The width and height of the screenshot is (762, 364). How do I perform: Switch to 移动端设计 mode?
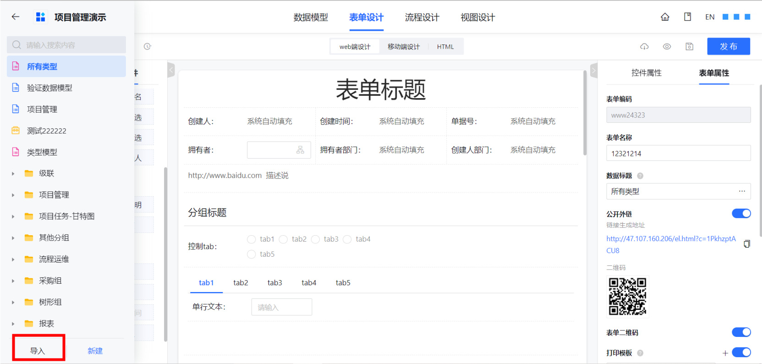tap(404, 47)
